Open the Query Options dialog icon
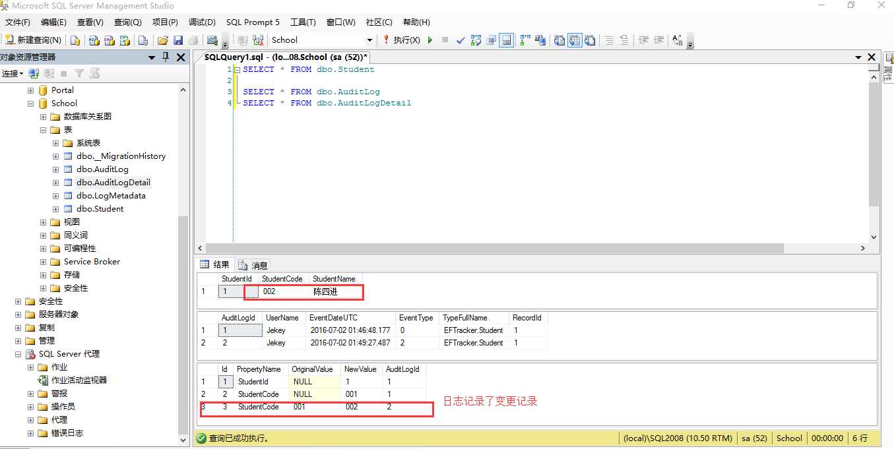 (x=491, y=40)
